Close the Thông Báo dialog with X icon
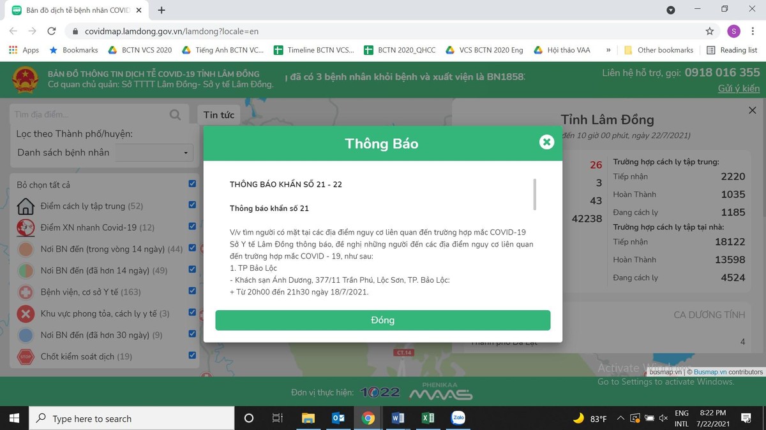The image size is (766, 430). tap(546, 142)
